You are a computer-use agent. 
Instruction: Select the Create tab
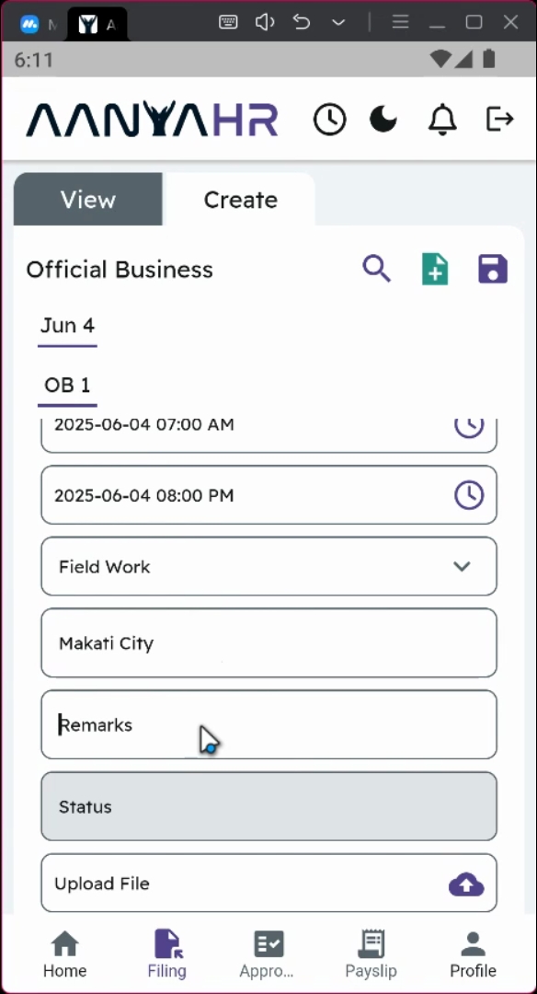[x=240, y=199]
